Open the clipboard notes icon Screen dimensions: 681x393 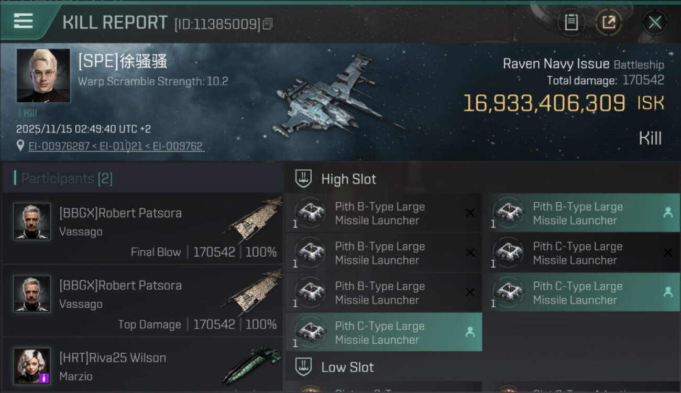coord(571,23)
